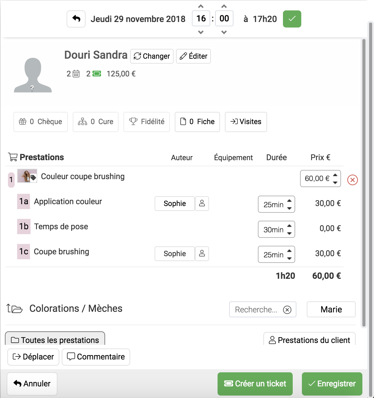
Task: Click the total duration 1h20
Action: [x=285, y=276]
